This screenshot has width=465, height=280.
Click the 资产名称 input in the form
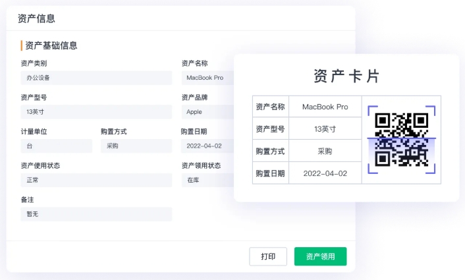tap(207, 77)
